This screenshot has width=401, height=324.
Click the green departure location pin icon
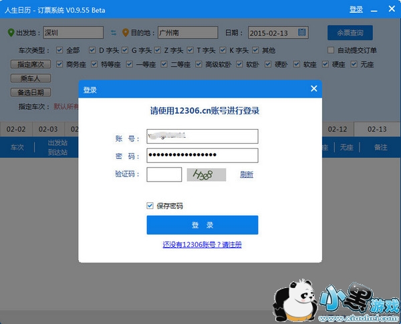11,33
